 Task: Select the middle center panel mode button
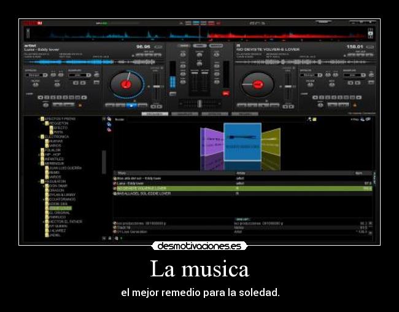click(x=199, y=46)
